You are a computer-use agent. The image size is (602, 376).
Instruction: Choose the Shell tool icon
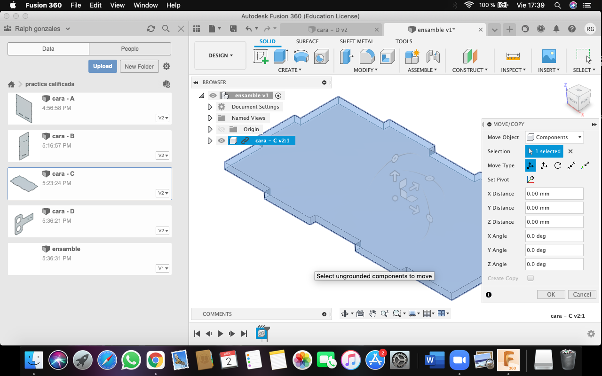(x=387, y=56)
